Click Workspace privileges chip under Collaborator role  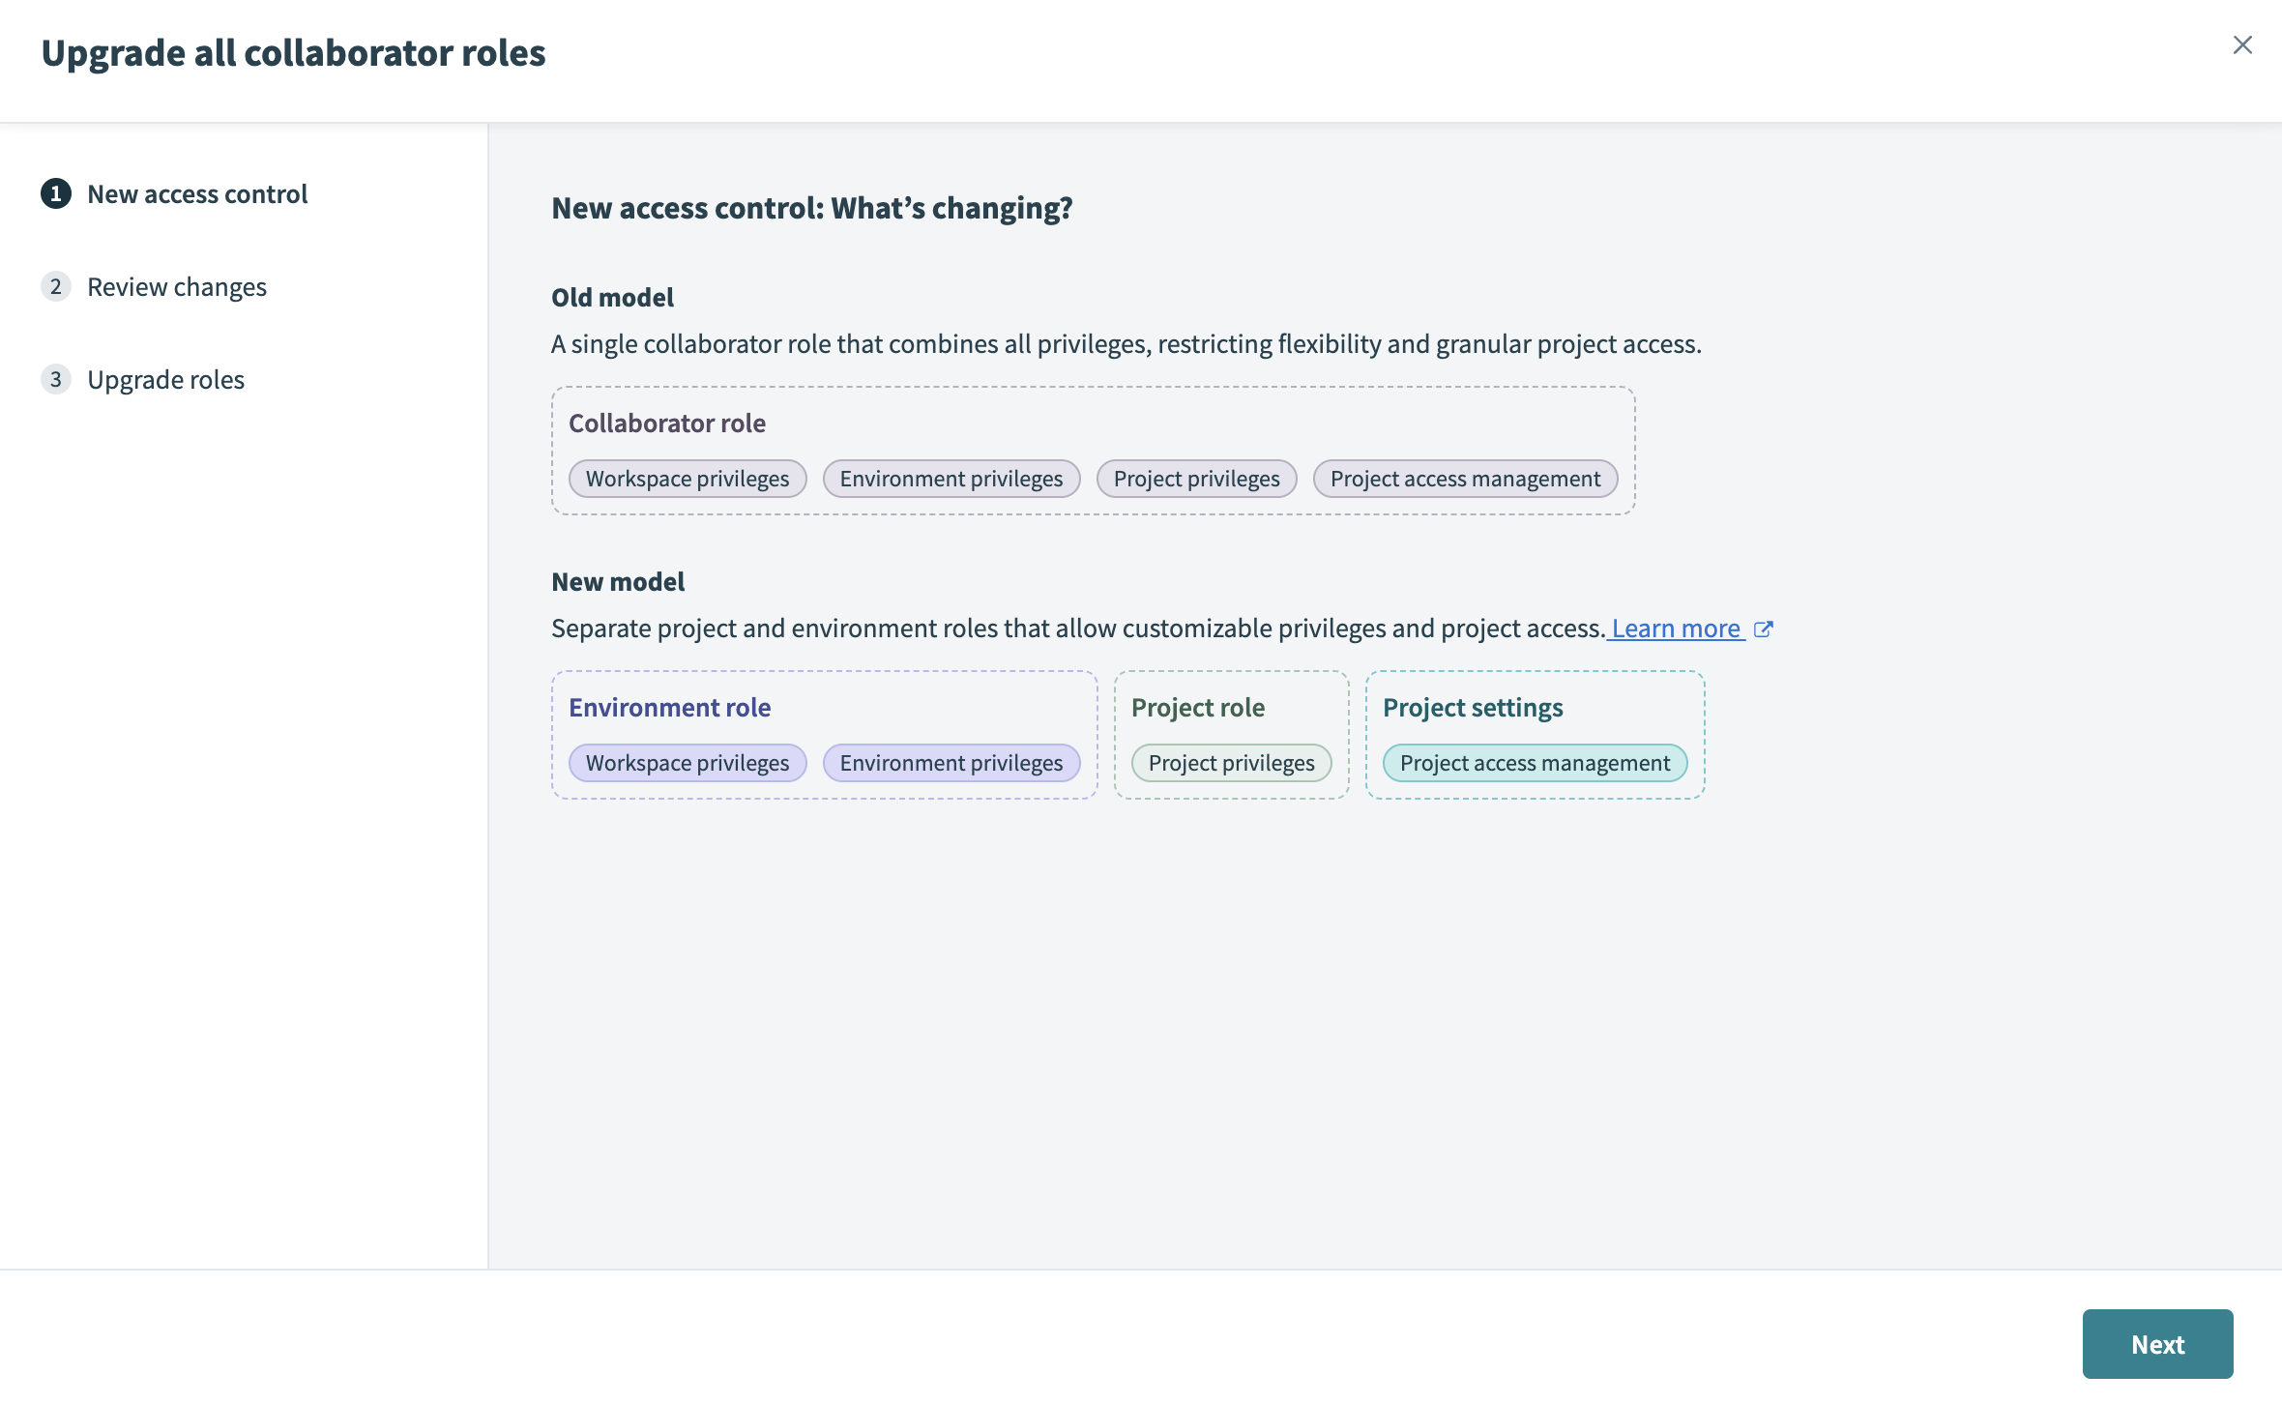click(688, 479)
